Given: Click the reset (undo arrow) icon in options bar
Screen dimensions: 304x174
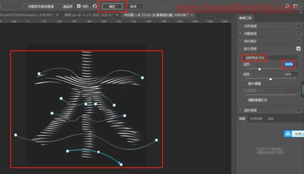Looking at the screenshot, I should coord(94,6).
